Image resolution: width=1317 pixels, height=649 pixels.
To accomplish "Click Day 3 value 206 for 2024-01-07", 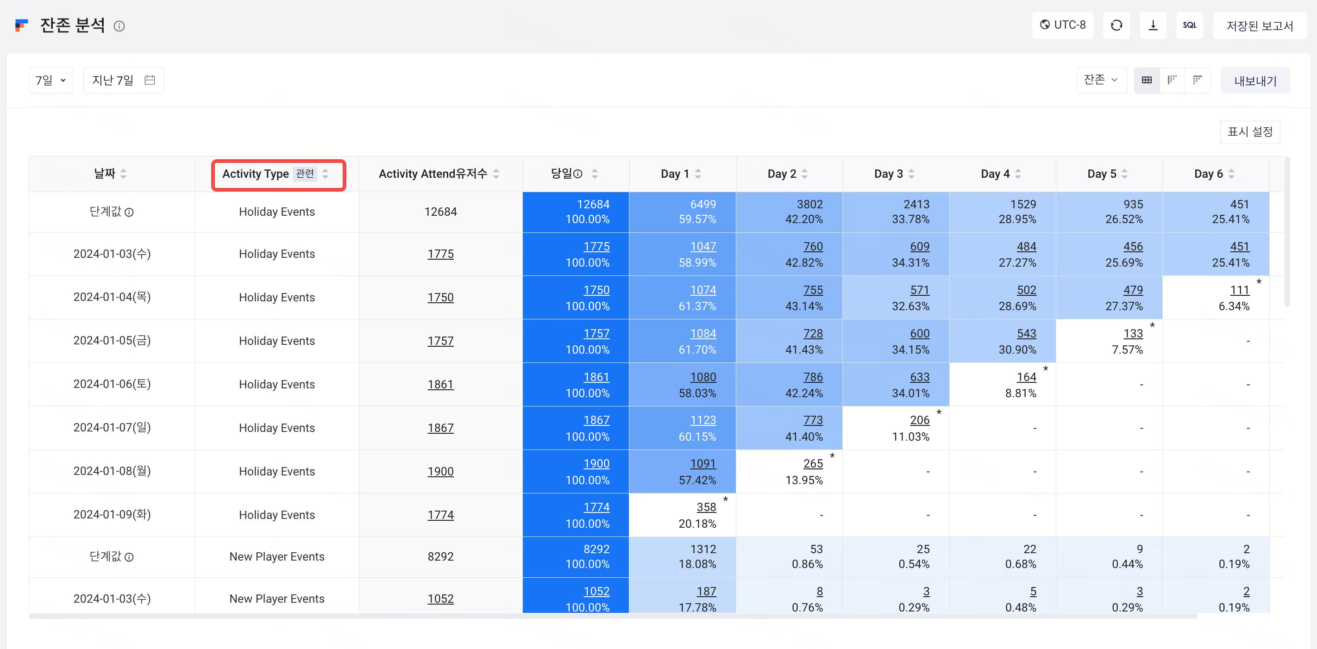I will click(x=919, y=420).
